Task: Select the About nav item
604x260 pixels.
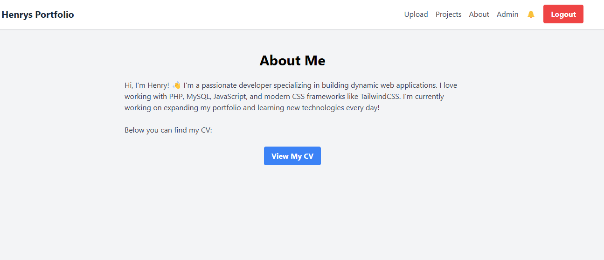Action: 479,14
